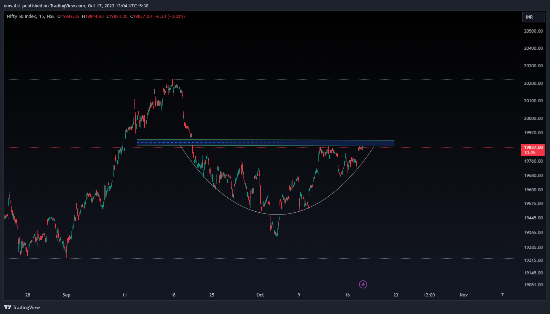Screen dimensions: 550x314
Task: Click the purple lightning bolt event icon
Action: pyautogui.click(x=363, y=284)
